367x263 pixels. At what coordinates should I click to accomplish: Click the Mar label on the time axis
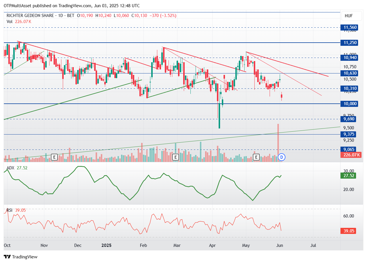pyautogui.click(x=177, y=245)
